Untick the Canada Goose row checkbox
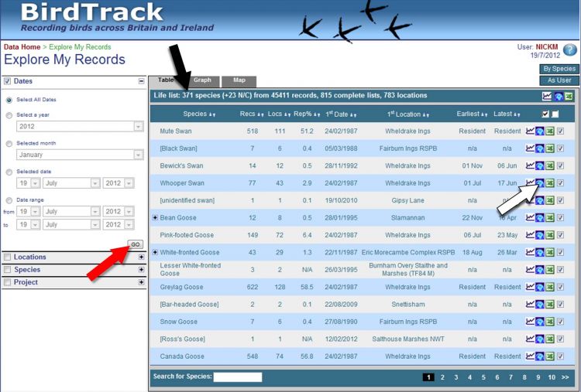Screen dimensions: 581x392 [560, 356]
